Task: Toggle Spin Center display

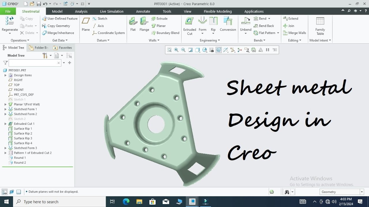Action: pyautogui.click(x=240, y=50)
